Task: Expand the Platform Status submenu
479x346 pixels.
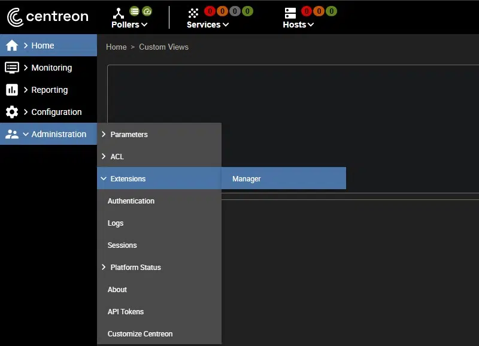Action: (135, 268)
